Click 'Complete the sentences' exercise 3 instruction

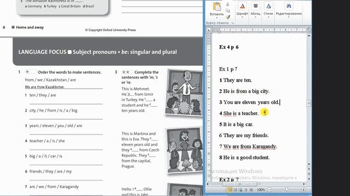140,77
